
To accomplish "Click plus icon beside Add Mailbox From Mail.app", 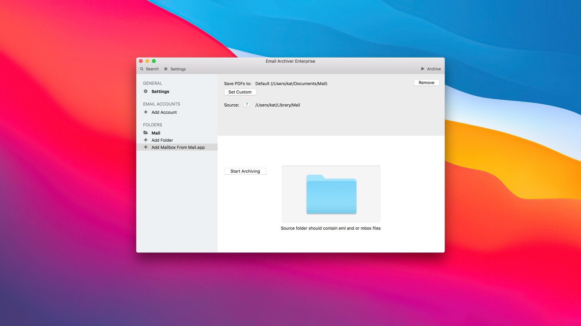I will 146,147.
